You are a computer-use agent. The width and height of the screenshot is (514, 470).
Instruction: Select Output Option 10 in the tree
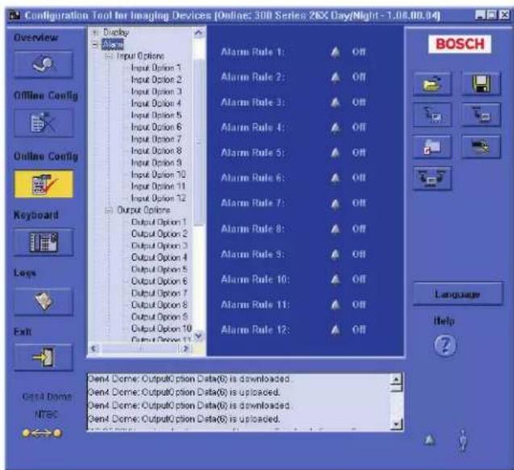click(x=161, y=329)
